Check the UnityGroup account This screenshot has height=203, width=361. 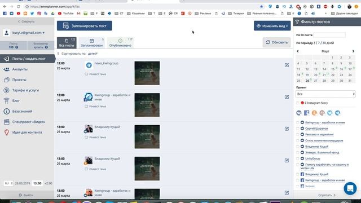[x=297, y=158]
